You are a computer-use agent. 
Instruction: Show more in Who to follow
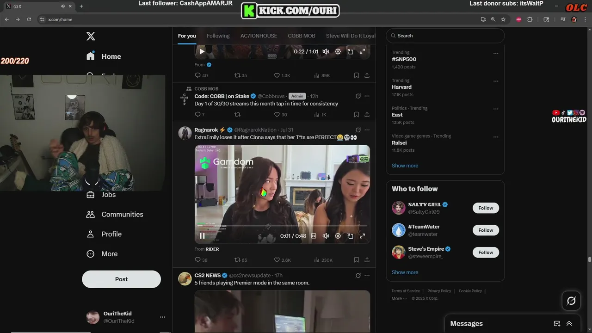pyautogui.click(x=405, y=272)
